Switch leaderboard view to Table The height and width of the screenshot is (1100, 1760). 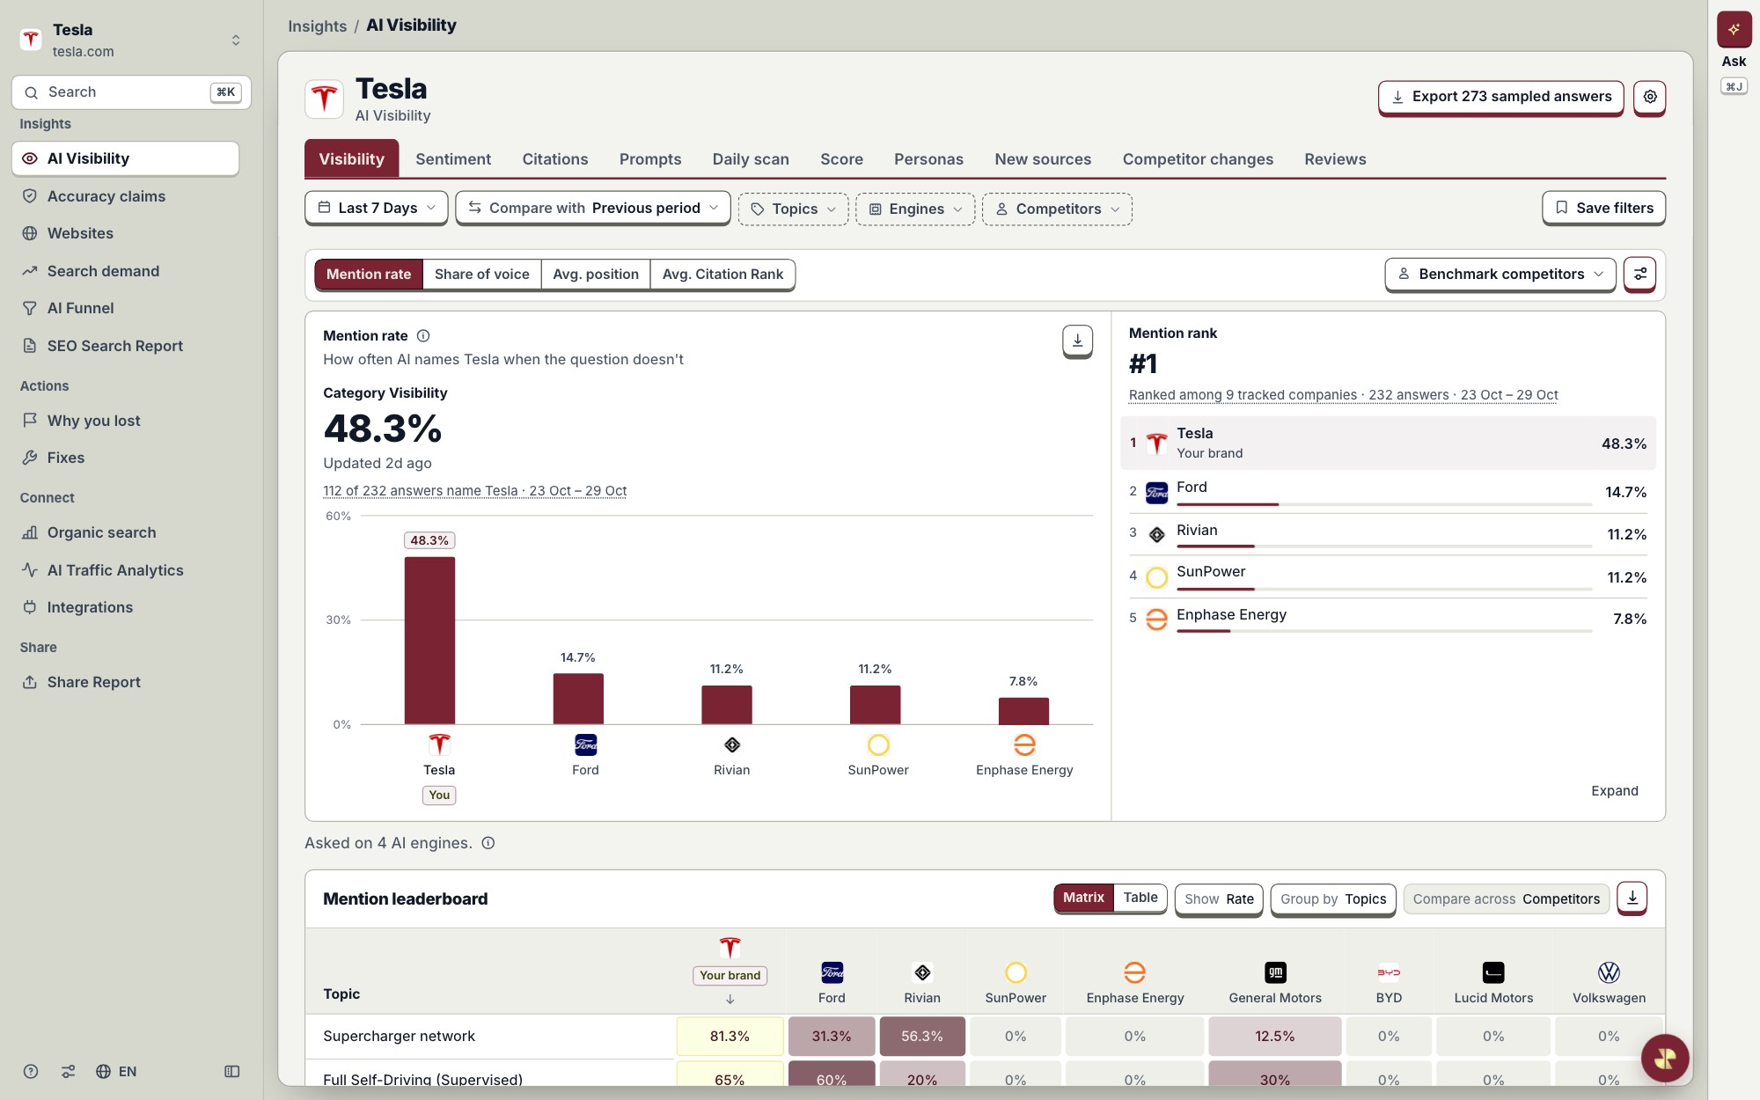pos(1140,898)
